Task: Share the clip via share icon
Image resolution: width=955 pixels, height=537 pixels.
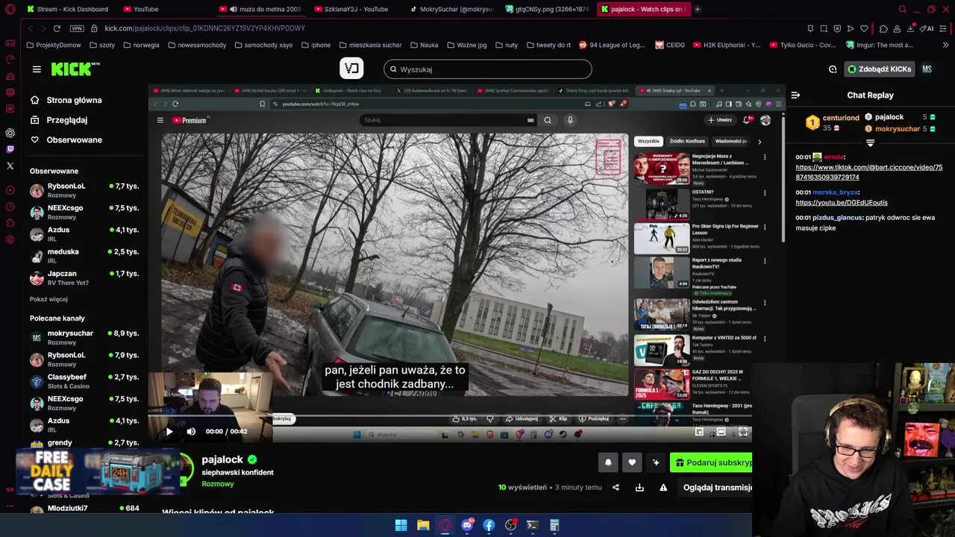Action: (x=616, y=488)
